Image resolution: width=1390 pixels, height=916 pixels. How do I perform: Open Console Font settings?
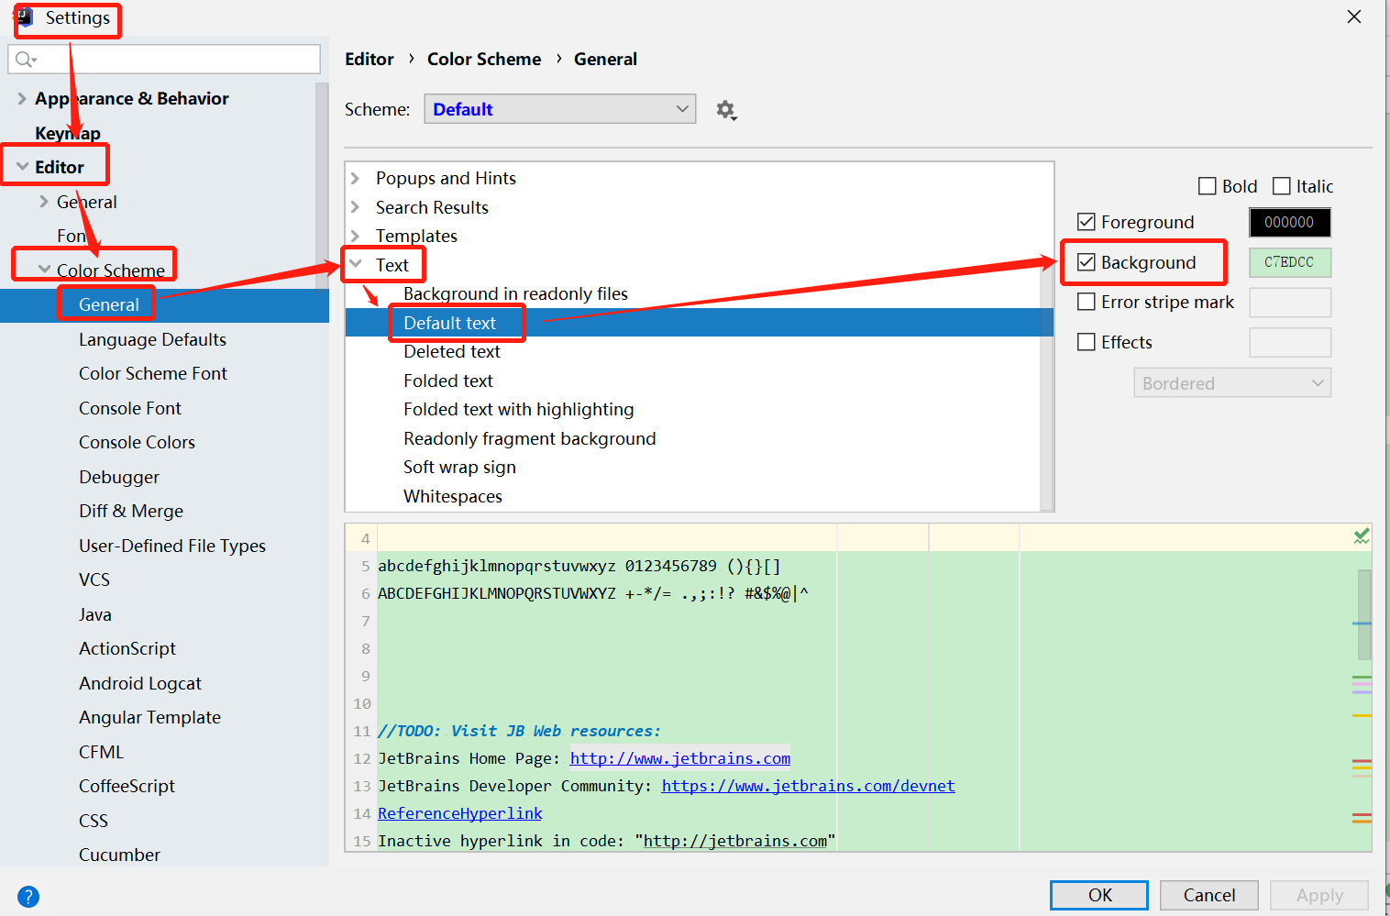tap(130, 408)
